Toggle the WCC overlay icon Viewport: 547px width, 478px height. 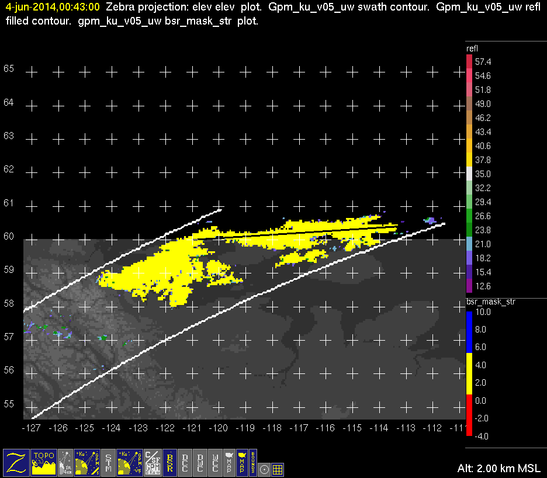[215, 462]
